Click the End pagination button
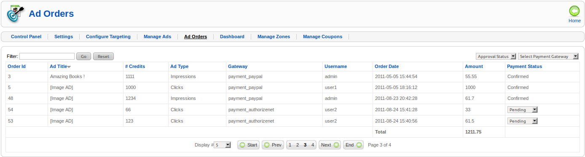The width and height of the screenshot is (585, 157). pos(353,145)
